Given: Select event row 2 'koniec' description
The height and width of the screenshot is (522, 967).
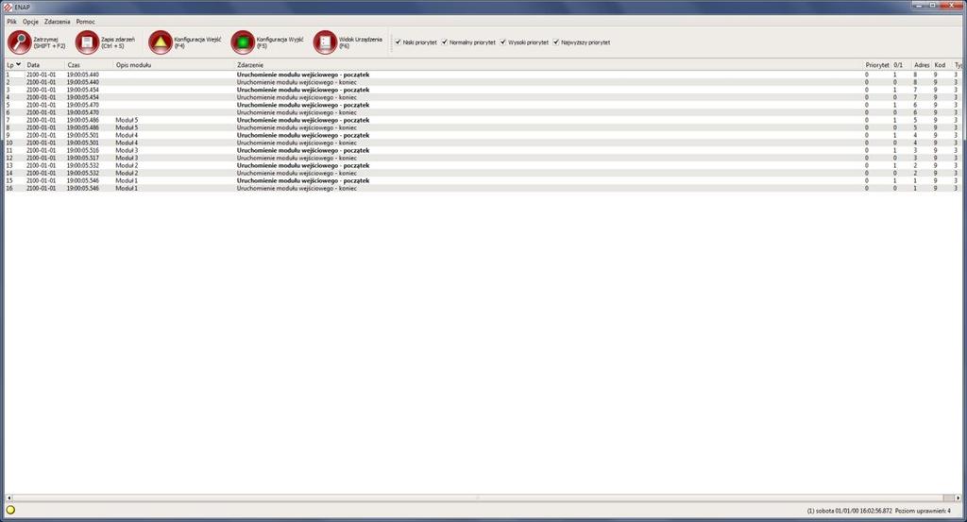Looking at the screenshot, I should 297,82.
